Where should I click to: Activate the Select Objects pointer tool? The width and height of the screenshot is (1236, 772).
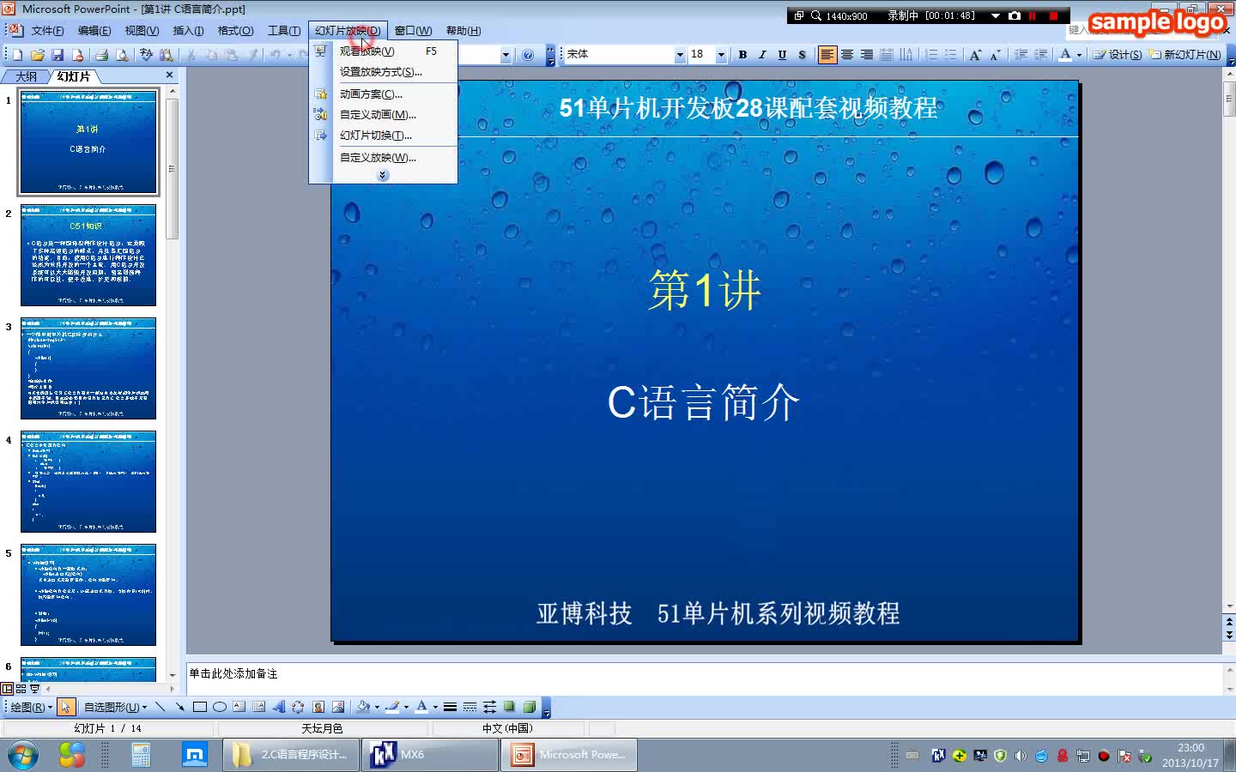point(66,707)
